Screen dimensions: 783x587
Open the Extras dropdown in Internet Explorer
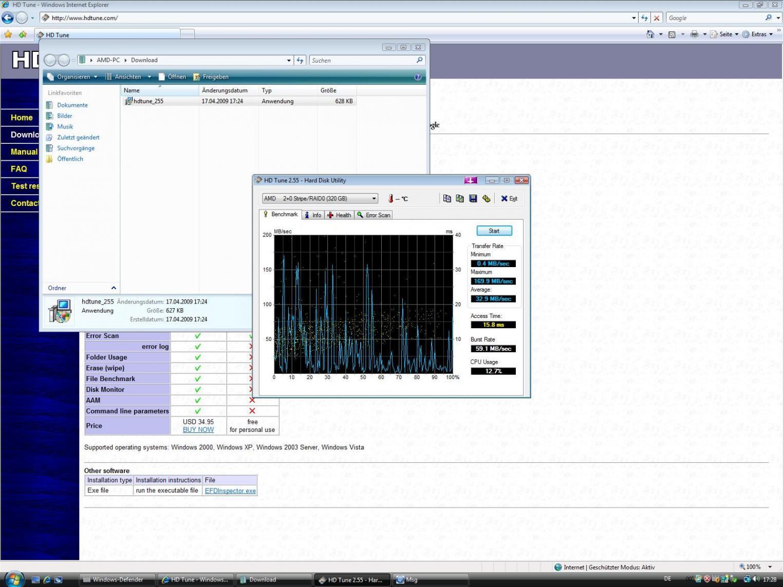coord(758,34)
